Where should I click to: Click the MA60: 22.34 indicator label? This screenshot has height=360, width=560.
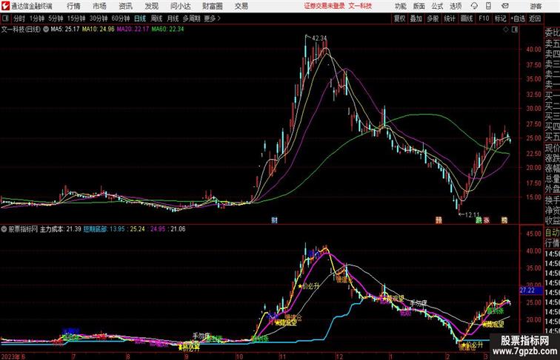click(x=167, y=30)
